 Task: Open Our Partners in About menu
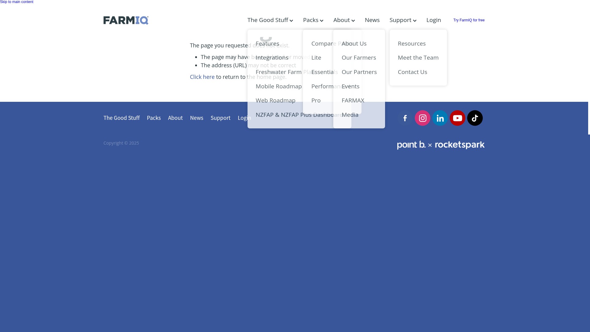359,72
